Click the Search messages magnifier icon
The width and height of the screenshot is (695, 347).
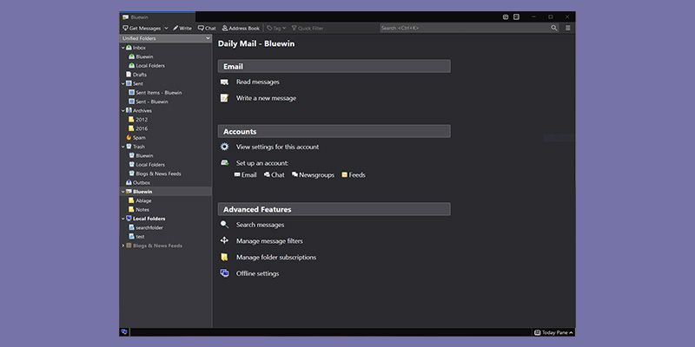tap(225, 225)
